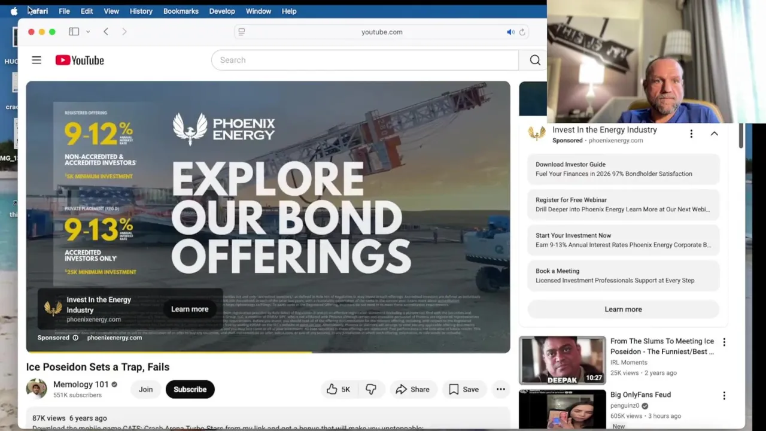Select Start Your Investment Now
This screenshot has width=766, height=431.
pos(623,240)
